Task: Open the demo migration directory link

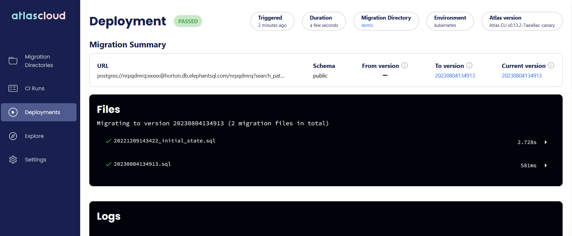Action: (367, 25)
